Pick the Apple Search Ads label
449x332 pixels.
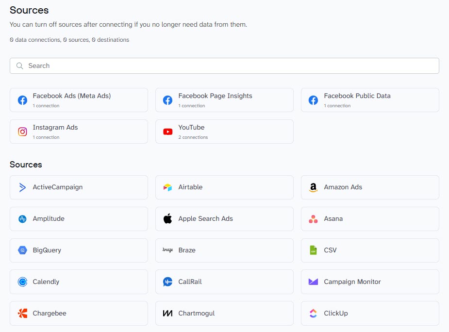click(x=206, y=218)
